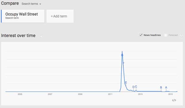This screenshot has width=185, height=108.
Task: Click the +Add term button
Action: tap(60, 16)
